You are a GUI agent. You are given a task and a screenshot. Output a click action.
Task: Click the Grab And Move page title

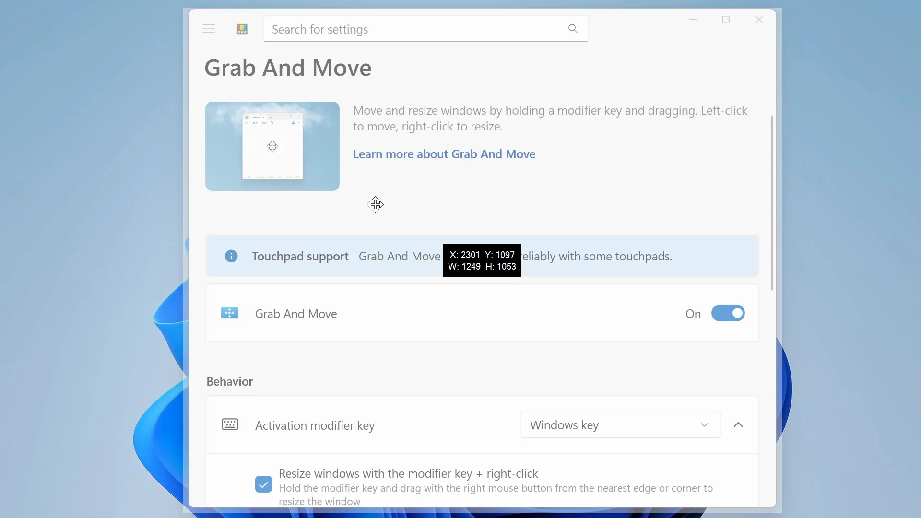288,68
